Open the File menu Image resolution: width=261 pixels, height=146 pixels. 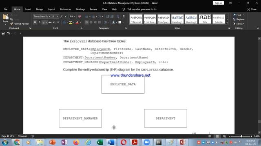[x=5, y=9]
